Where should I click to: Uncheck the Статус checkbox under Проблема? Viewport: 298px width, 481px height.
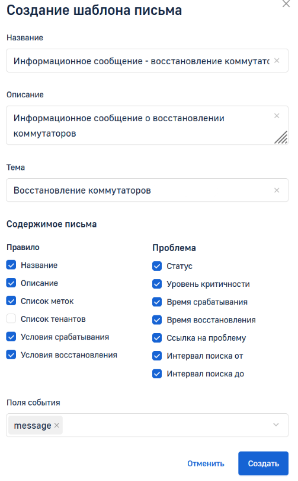[x=157, y=266]
